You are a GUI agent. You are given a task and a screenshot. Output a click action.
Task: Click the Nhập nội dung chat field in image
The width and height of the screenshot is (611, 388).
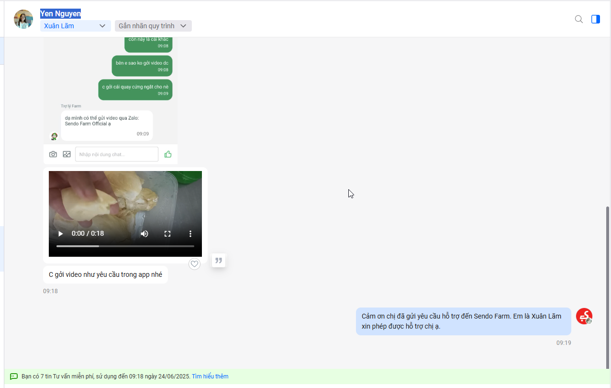(x=117, y=154)
